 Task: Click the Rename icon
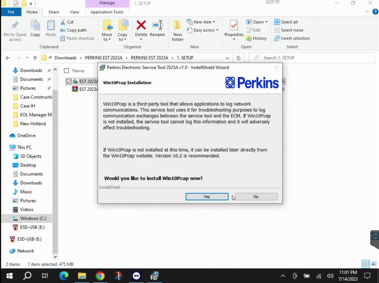tap(157, 26)
